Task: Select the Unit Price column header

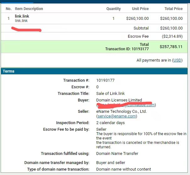Action: coord(140,9)
